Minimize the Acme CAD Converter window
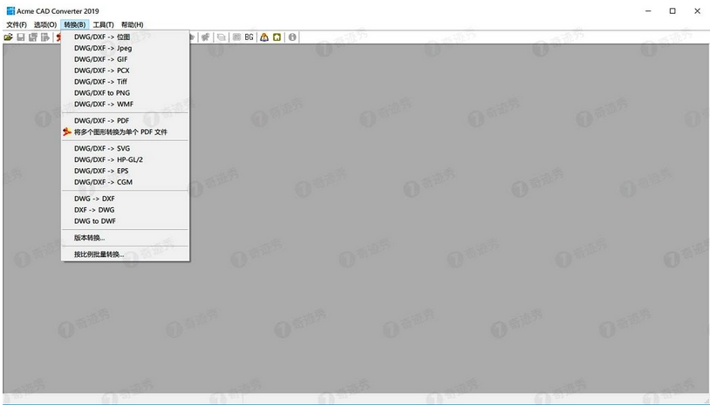The width and height of the screenshot is (710, 405). [648, 10]
